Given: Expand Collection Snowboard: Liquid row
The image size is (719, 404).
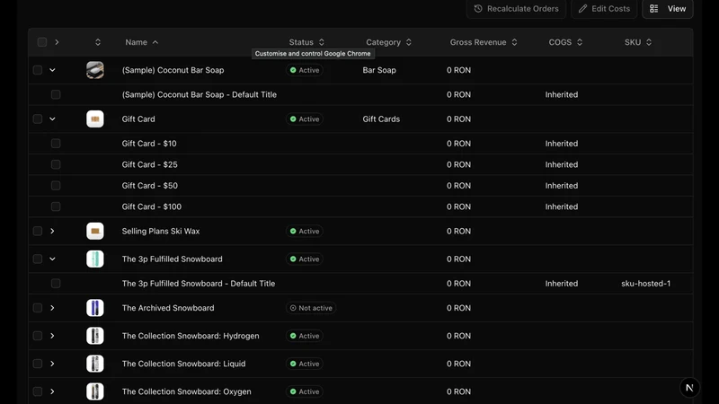Looking at the screenshot, I should point(52,364).
